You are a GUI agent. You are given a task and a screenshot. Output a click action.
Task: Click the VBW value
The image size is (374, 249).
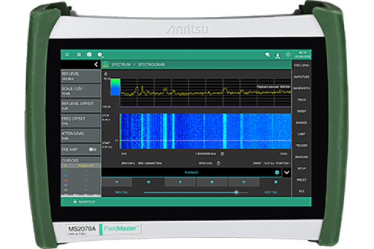pyautogui.click(x=150, y=163)
